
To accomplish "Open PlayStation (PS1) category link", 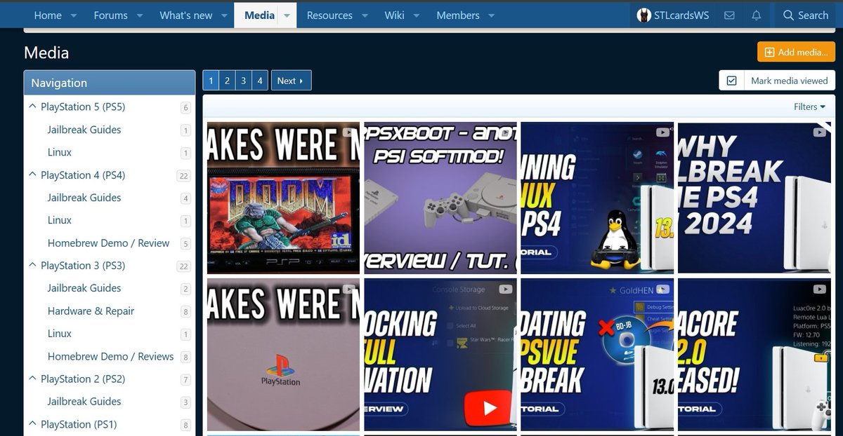I will point(79,424).
